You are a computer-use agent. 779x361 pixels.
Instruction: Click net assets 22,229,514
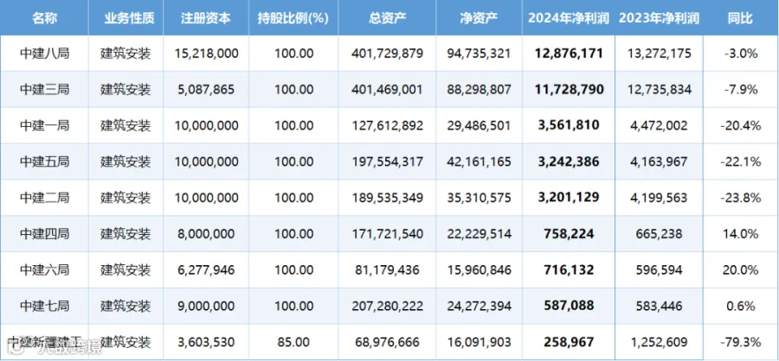click(x=480, y=233)
